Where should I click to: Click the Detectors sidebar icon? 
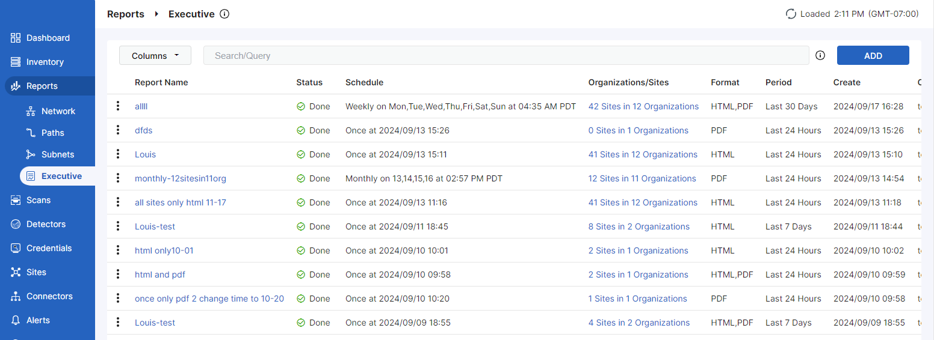coord(16,224)
